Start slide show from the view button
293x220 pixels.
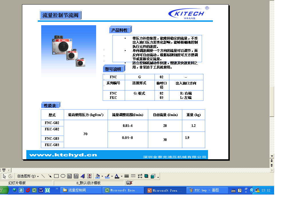point(4,170)
